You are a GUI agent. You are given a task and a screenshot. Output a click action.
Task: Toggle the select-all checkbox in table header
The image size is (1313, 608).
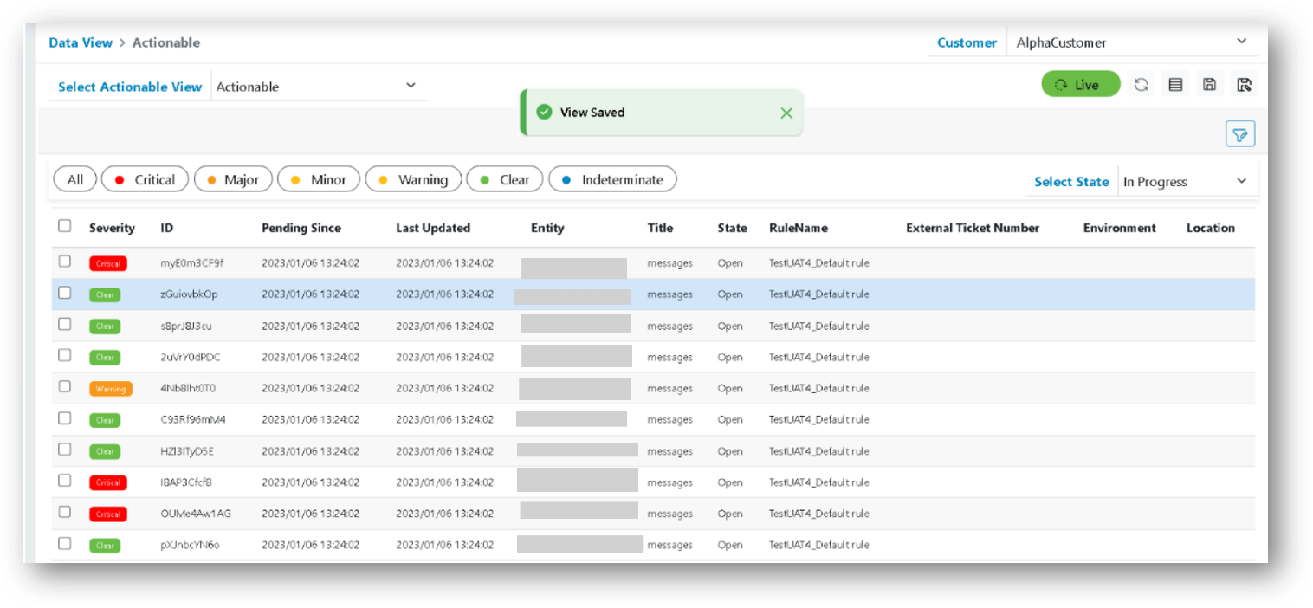click(x=65, y=226)
